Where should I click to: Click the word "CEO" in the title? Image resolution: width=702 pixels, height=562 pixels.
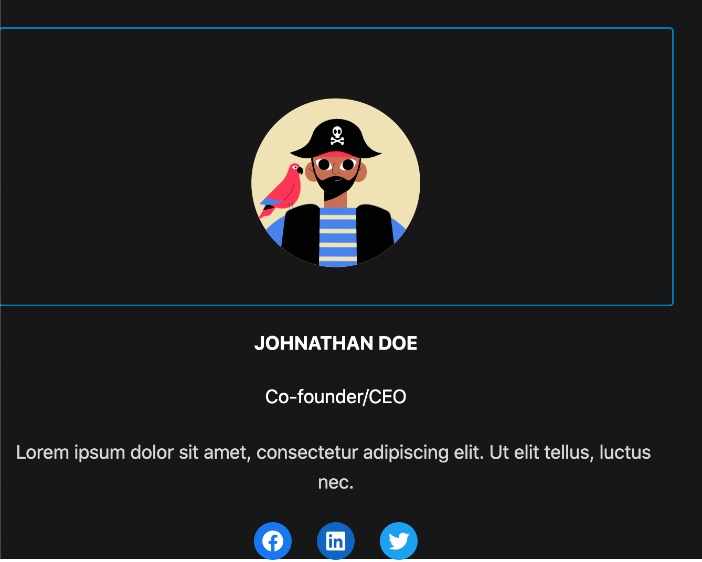tap(388, 397)
